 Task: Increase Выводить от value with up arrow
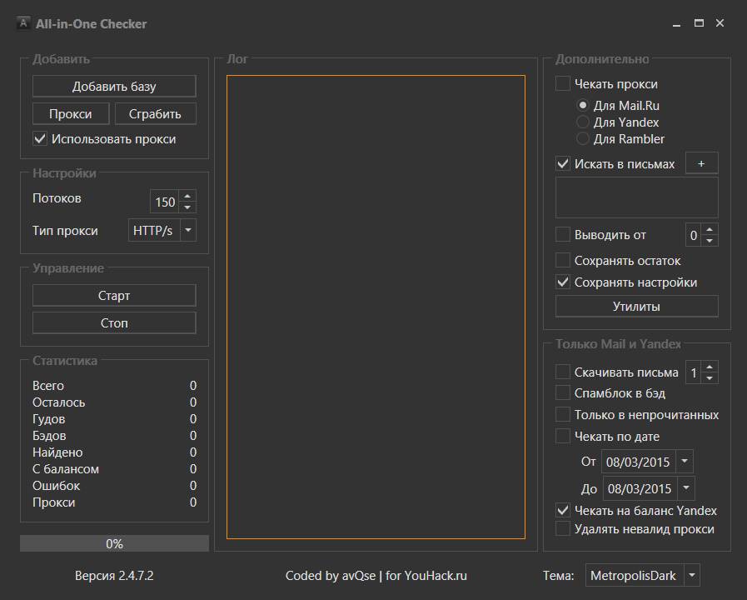(710, 229)
